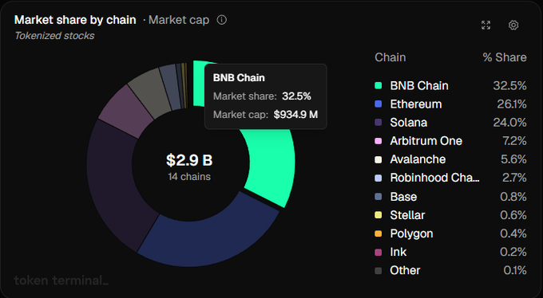Click the Arbitrum One pink legend swatch
Viewport: 543px width, 298px height.
point(379,141)
